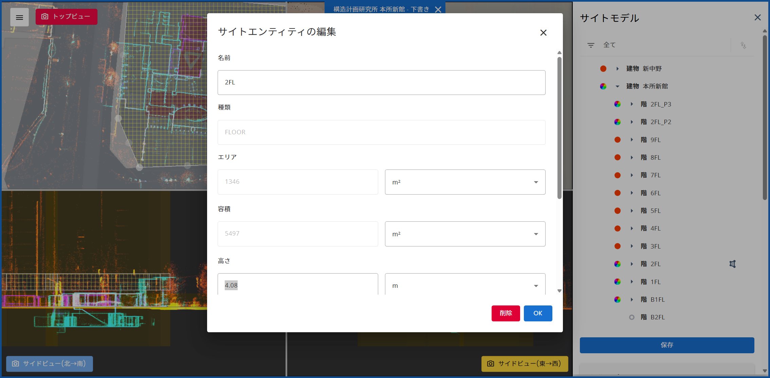Click the color wheel icon of 2FL
Image resolution: width=770 pixels, height=378 pixels.
[x=618, y=264]
